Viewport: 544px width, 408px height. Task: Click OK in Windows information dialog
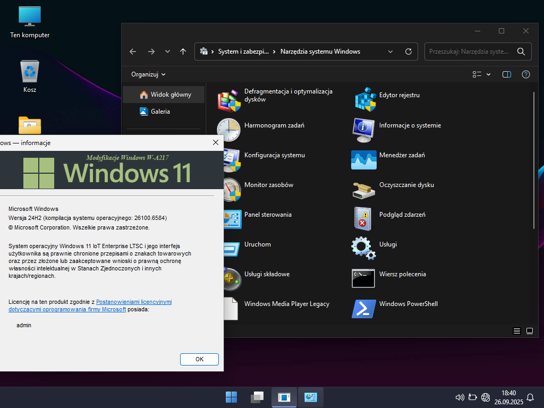coord(199,359)
